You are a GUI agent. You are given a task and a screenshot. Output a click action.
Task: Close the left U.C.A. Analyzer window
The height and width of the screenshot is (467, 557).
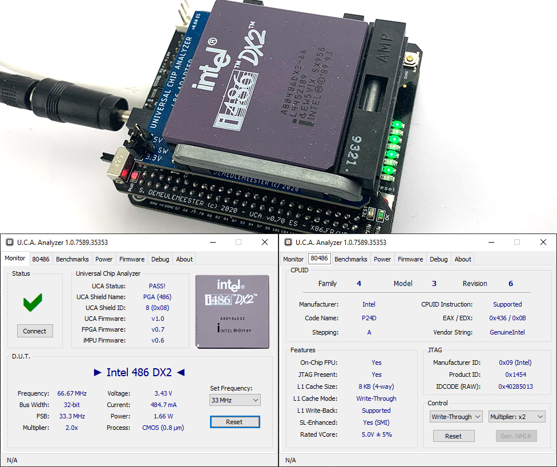265,243
